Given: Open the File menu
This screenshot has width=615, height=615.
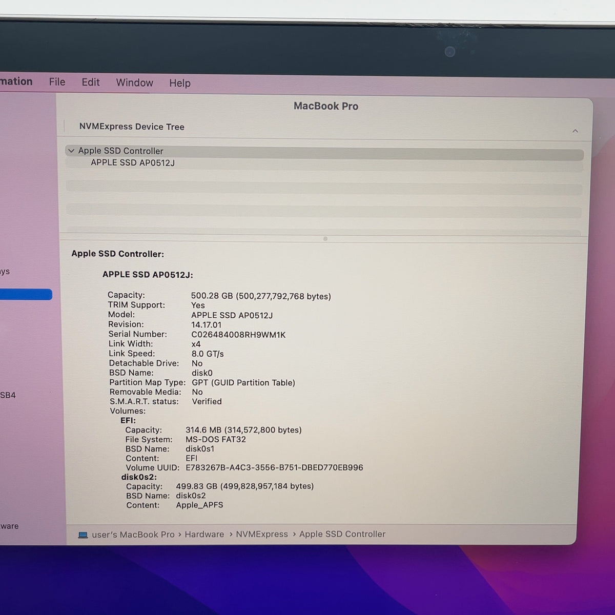Looking at the screenshot, I should click(x=57, y=82).
